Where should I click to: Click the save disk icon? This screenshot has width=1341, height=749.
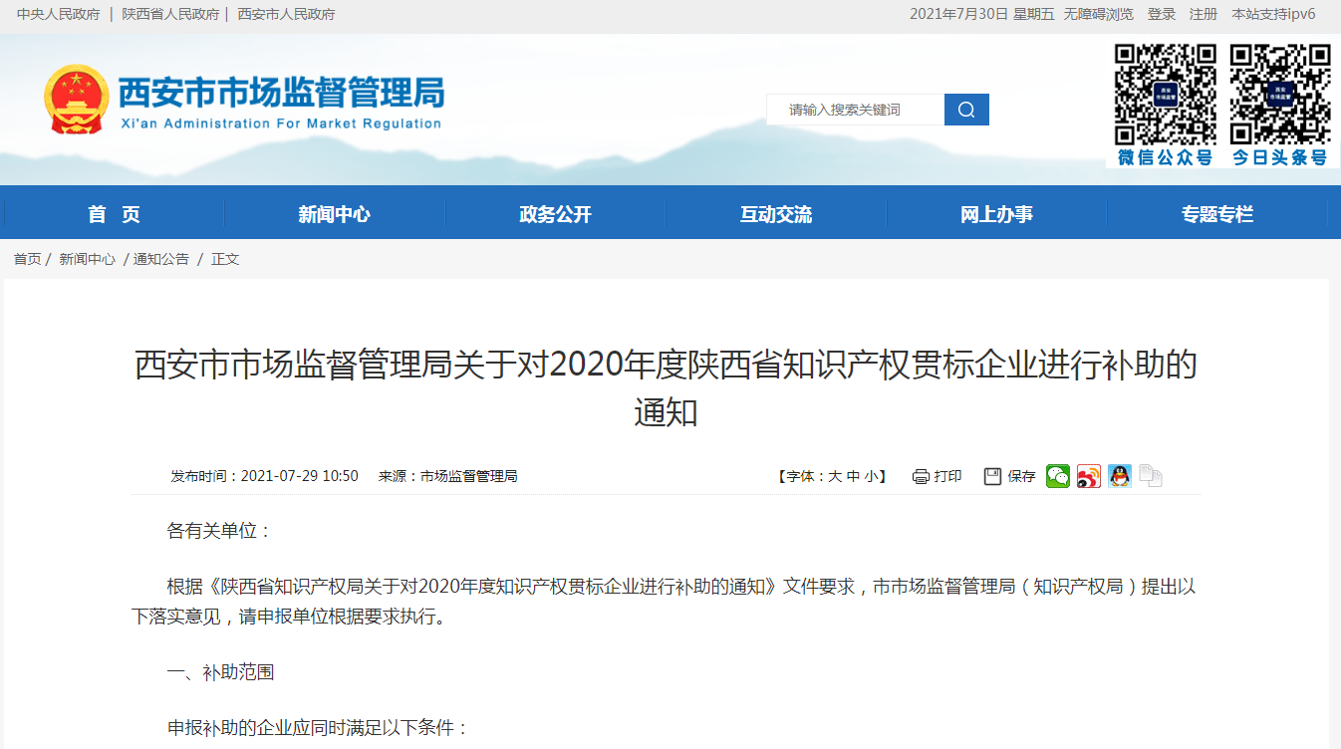pos(992,476)
